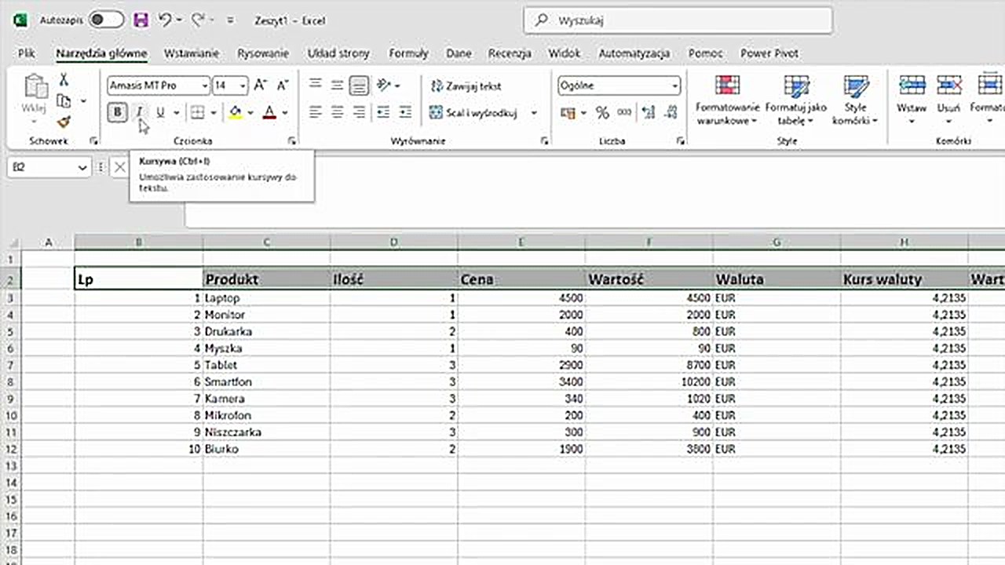Toggle the Autozapis switch
Image resolution: width=1005 pixels, height=565 pixels.
[106, 20]
